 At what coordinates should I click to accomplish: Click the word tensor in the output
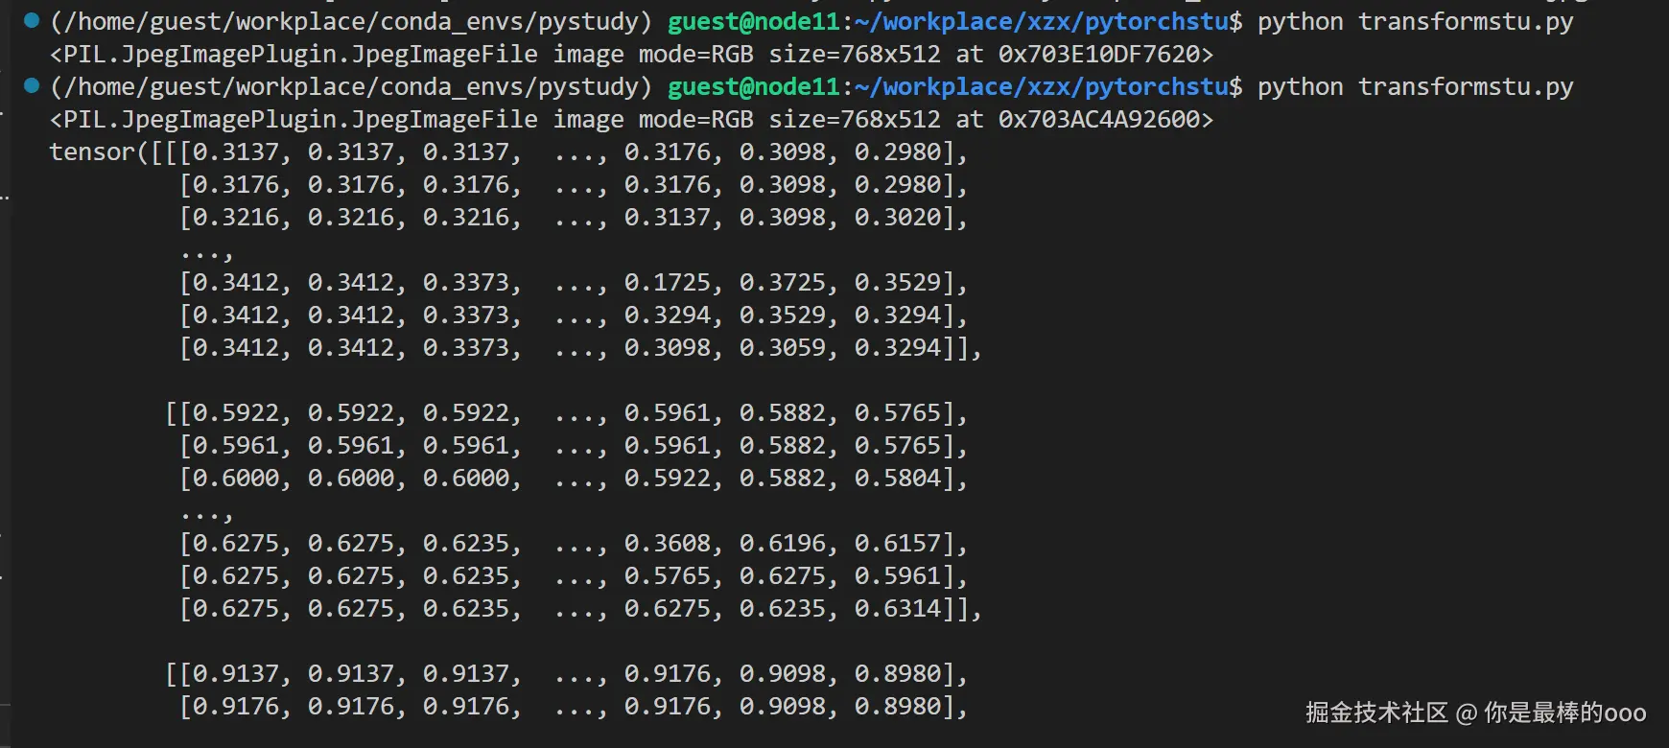pyautogui.click(x=91, y=152)
